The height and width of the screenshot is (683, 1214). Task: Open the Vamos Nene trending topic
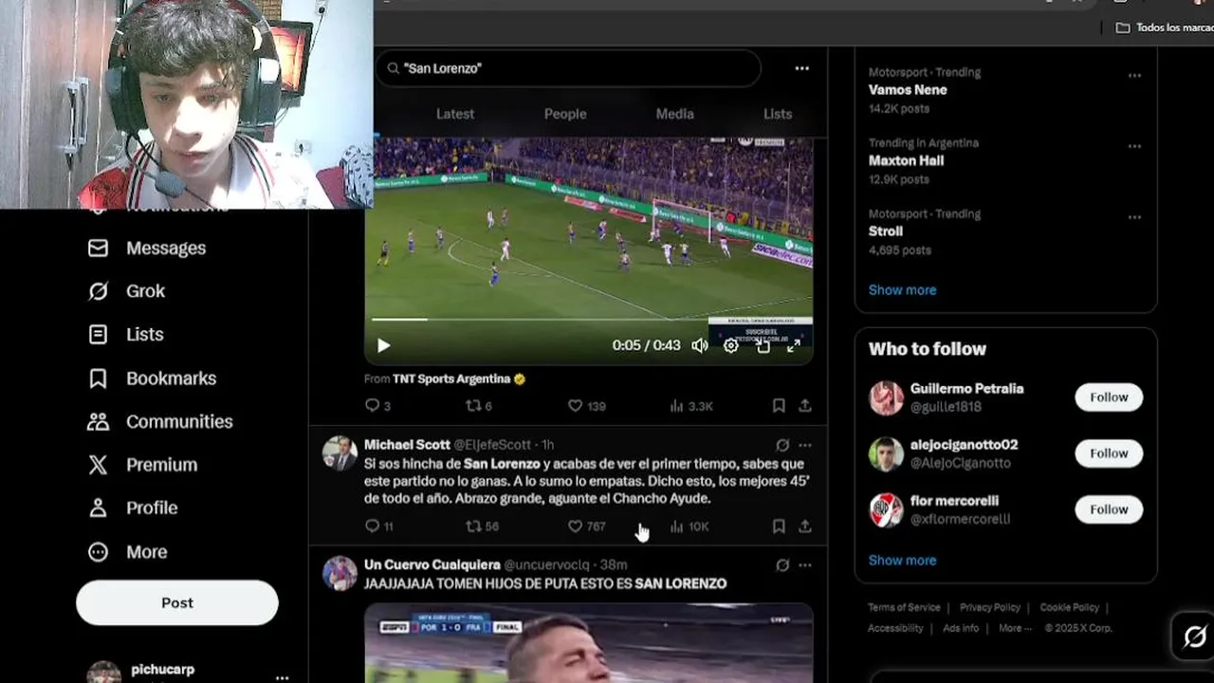908,90
